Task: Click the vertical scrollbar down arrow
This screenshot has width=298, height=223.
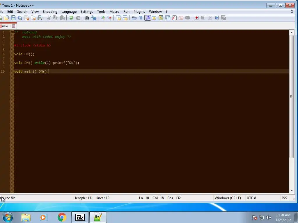Action: tap(292, 191)
